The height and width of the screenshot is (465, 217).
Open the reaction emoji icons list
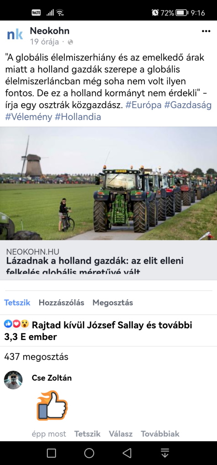16,325
